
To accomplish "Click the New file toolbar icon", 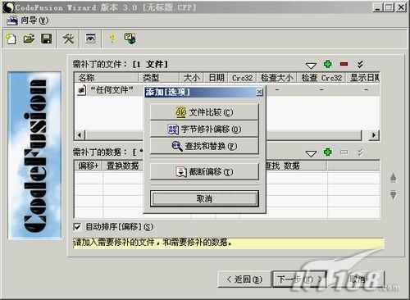I will coord(11,39).
